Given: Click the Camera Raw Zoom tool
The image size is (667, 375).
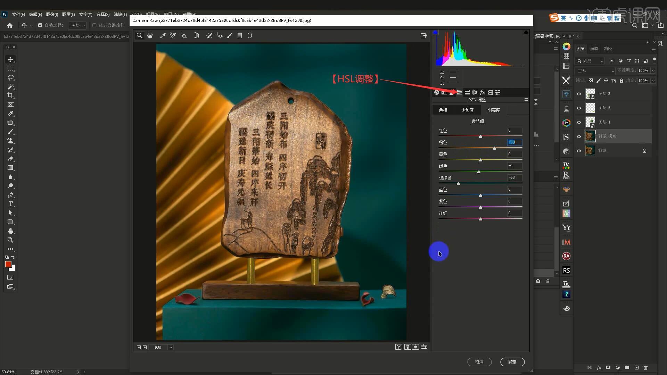Looking at the screenshot, I should (139, 35).
